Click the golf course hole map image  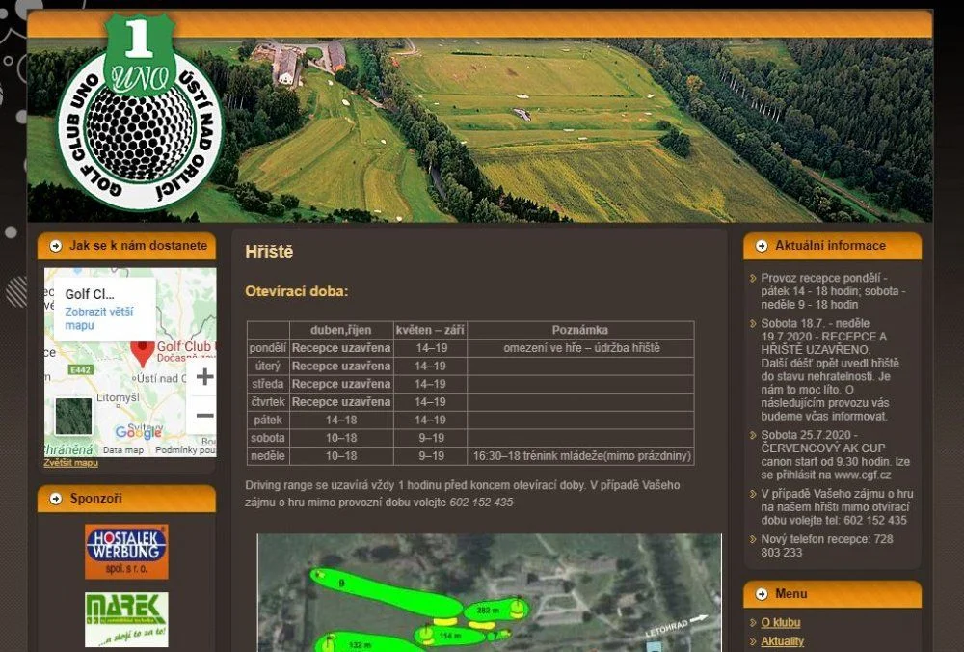point(489,593)
